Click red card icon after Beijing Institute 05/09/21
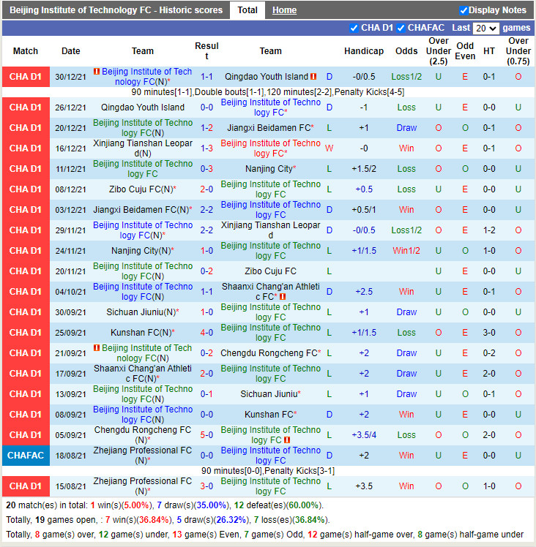Image resolution: width=536 pixels, height=547 pixels. coord(287,440)
